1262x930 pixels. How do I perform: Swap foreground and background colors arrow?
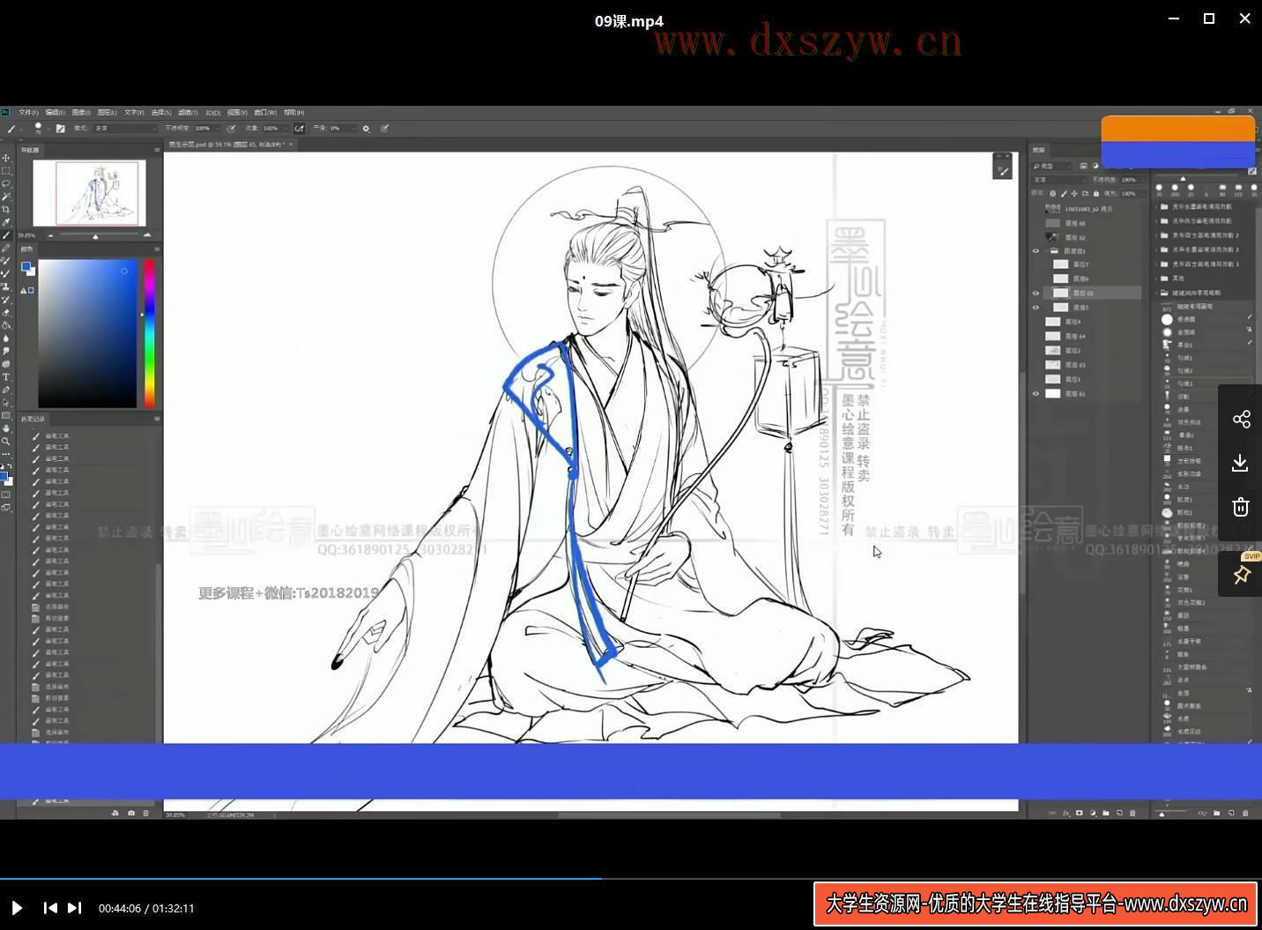coord(10,467)
